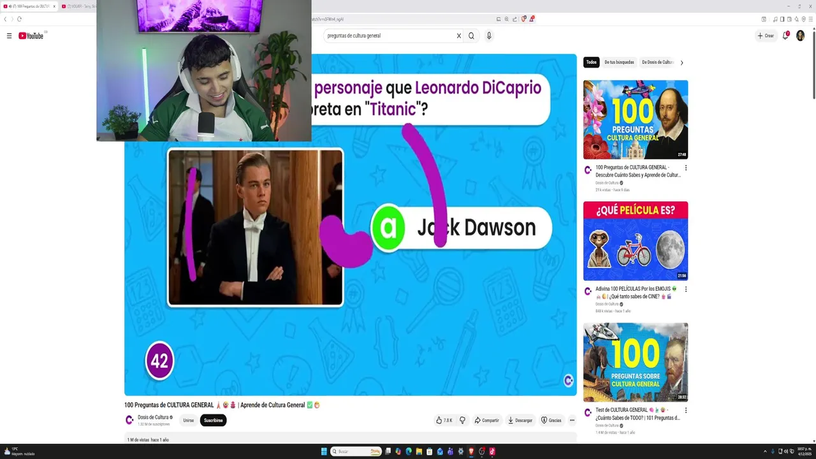Clear the search box with the X

[x=458, y=36]
